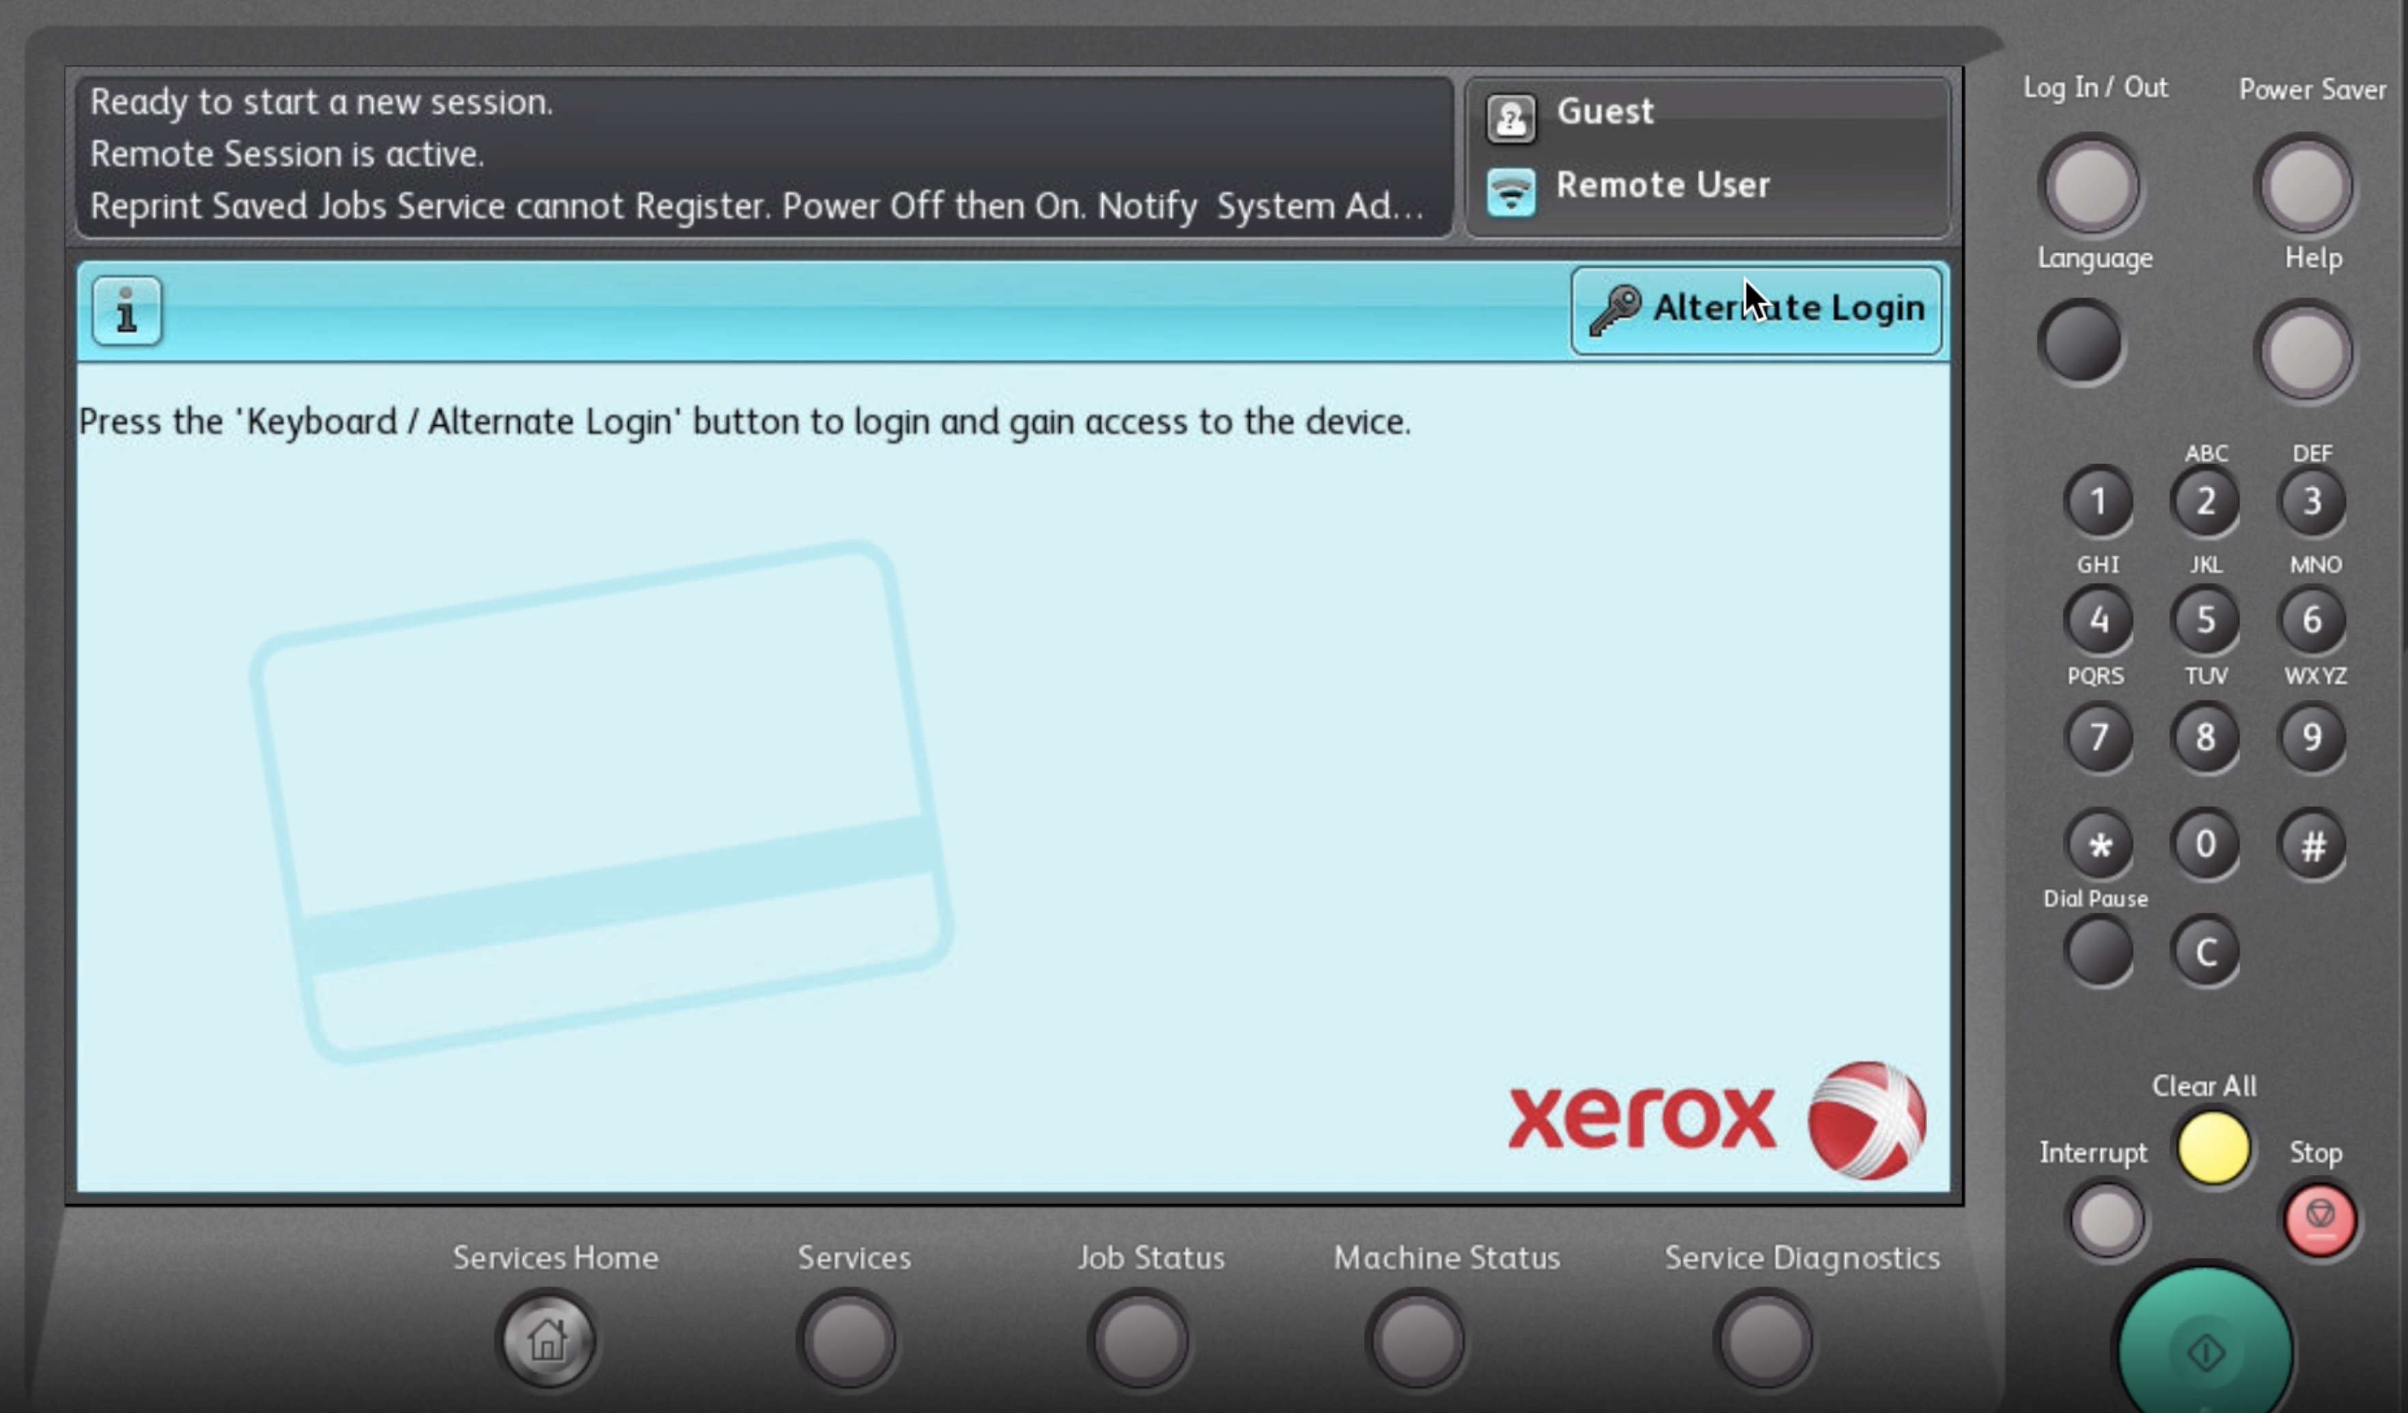Tap the keypad hash key
Viewport: 2408px width, 1413px height.
[2312, 844]
